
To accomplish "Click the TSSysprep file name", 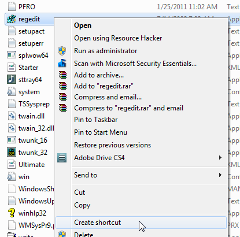I will [34, 104].
